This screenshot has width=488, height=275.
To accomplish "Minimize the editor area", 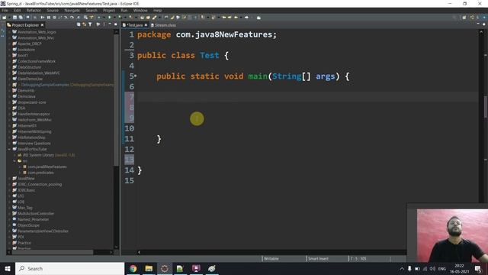I will (x=478, y=24).
